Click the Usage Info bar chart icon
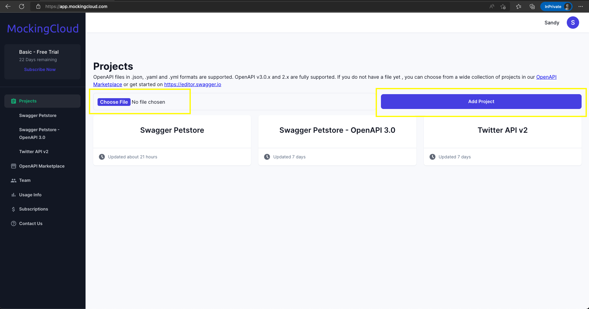 (14, 195)
